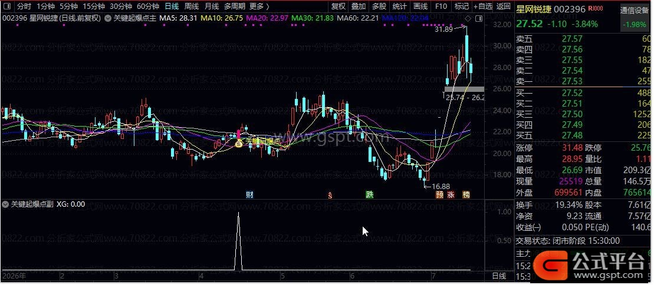
Task: Click the MA20: 22.97 indicator label
Action: [267, 18]
